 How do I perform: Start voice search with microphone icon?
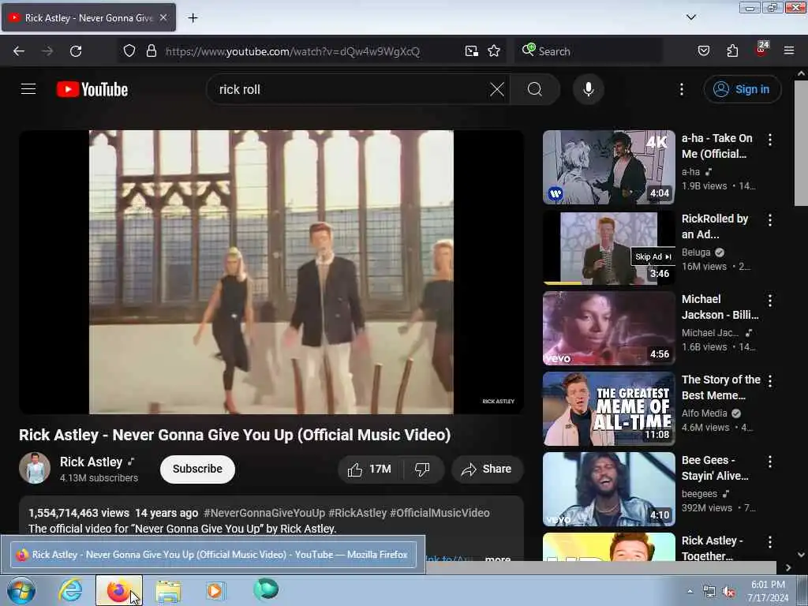pyautogui.click(x=589, y=89)
